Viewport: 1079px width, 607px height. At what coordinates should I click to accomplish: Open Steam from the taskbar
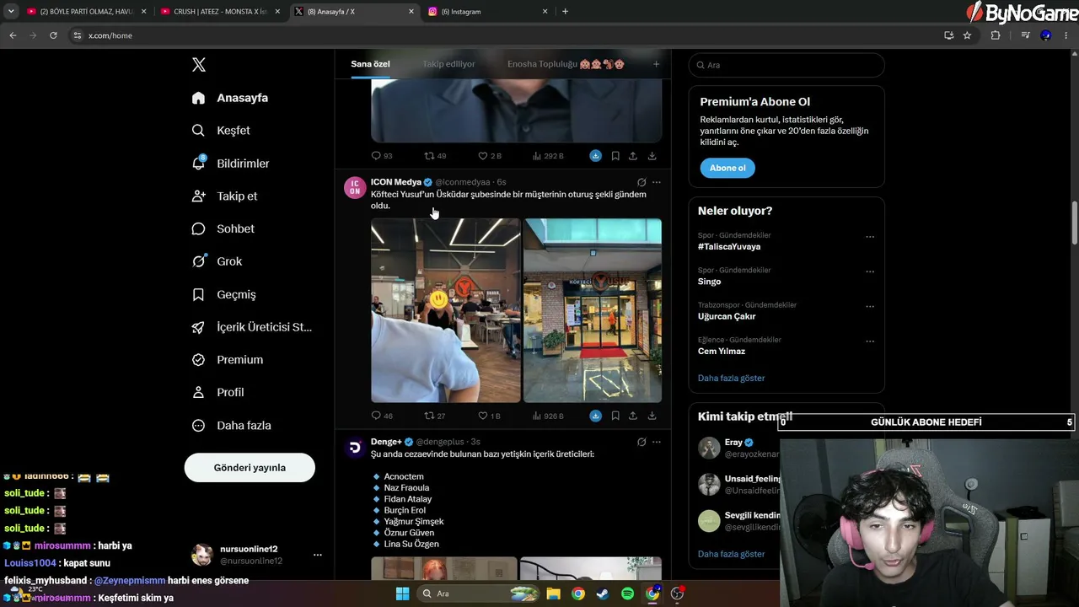(602, 594)
